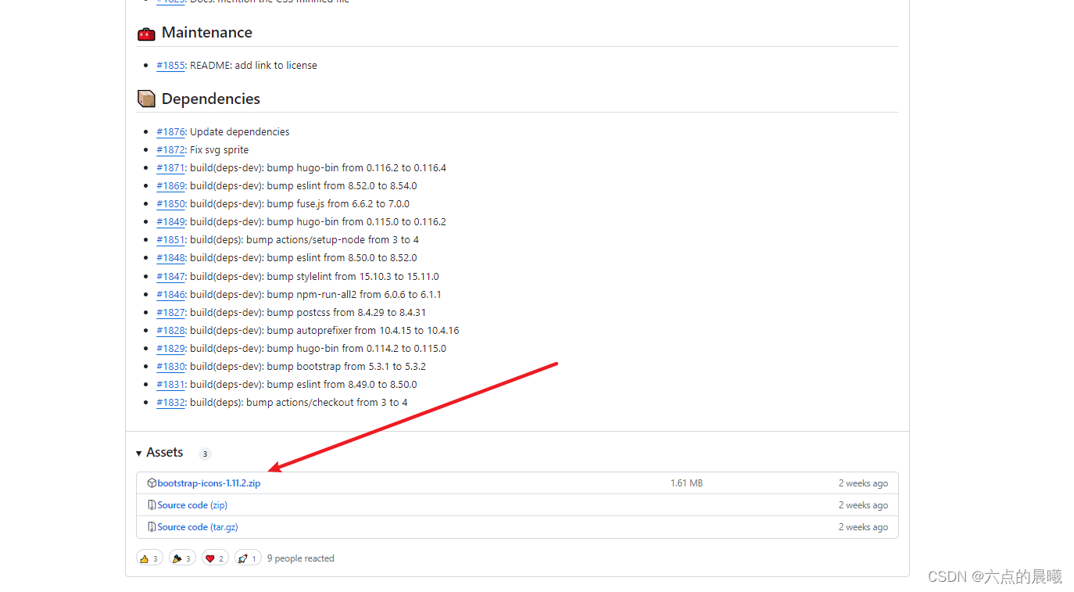Screen dimensions: 1074x592
Task: Click text 'bump postcss from 8.4.29 to 8.4.31'
Action: tap(346, 313)
